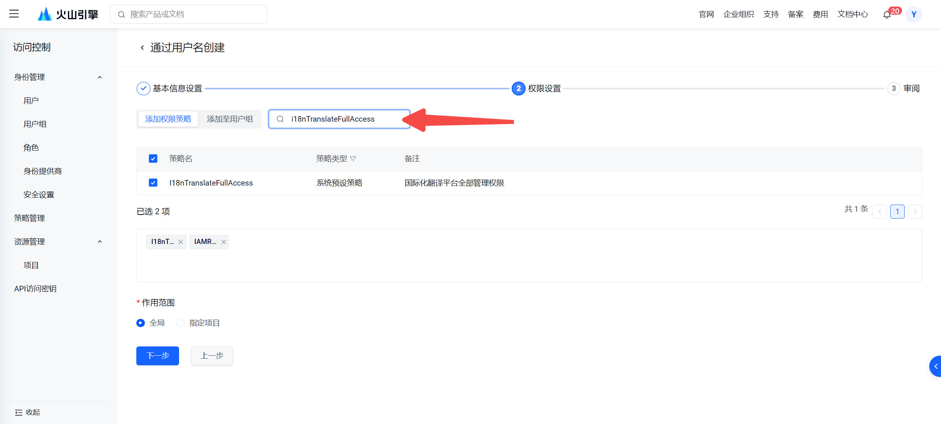Collapse the 资源管理 sidebar section
The height and width of the screenshot is (424, 941).
point(100,242)
